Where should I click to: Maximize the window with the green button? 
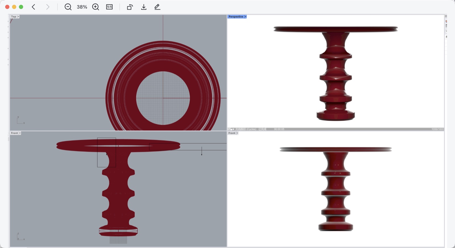click(21, 7)
